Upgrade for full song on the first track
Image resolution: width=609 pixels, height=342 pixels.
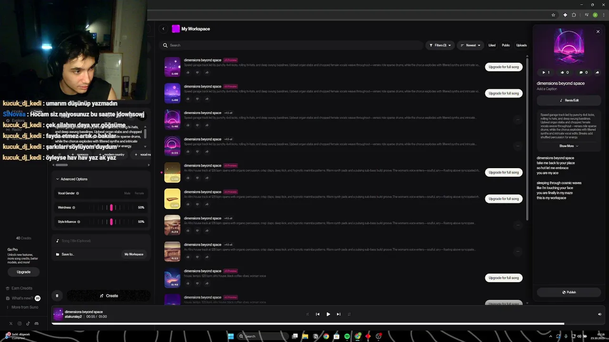[504, 67]
